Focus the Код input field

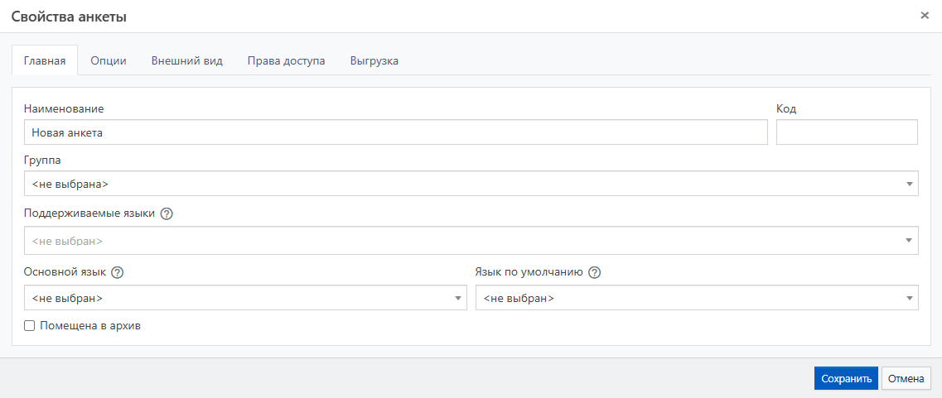coord(847,132)
